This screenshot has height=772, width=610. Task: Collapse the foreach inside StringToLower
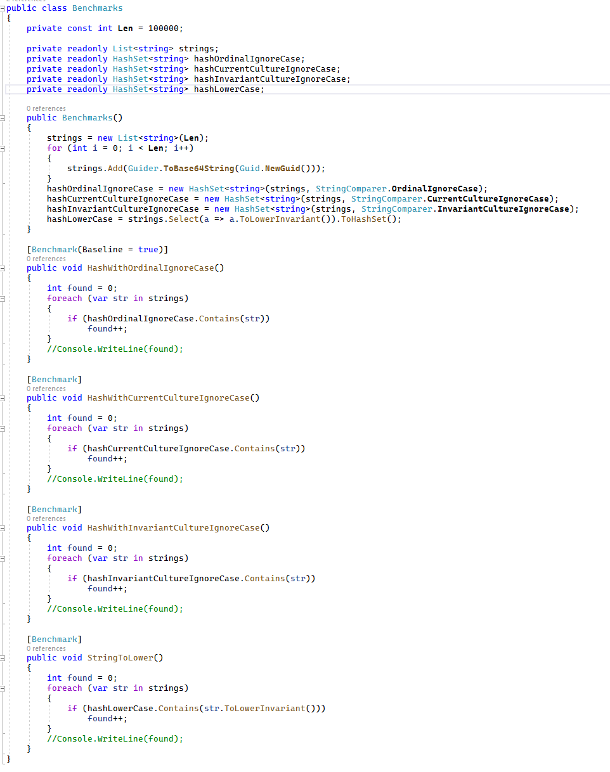click(3, 688)
